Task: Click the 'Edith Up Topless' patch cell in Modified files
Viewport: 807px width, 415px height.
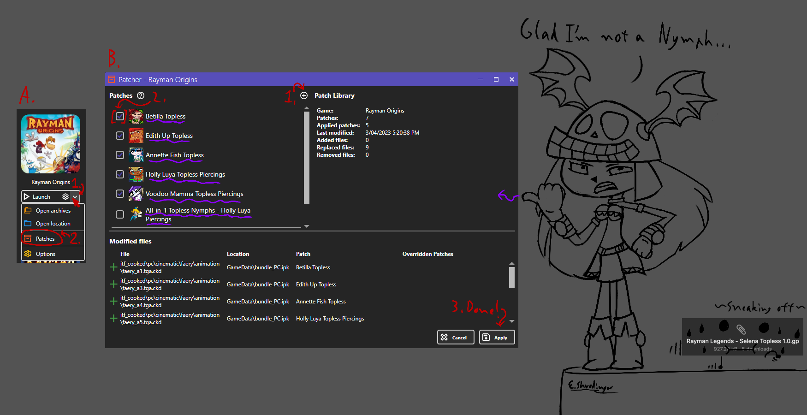Action: [316, 285]
